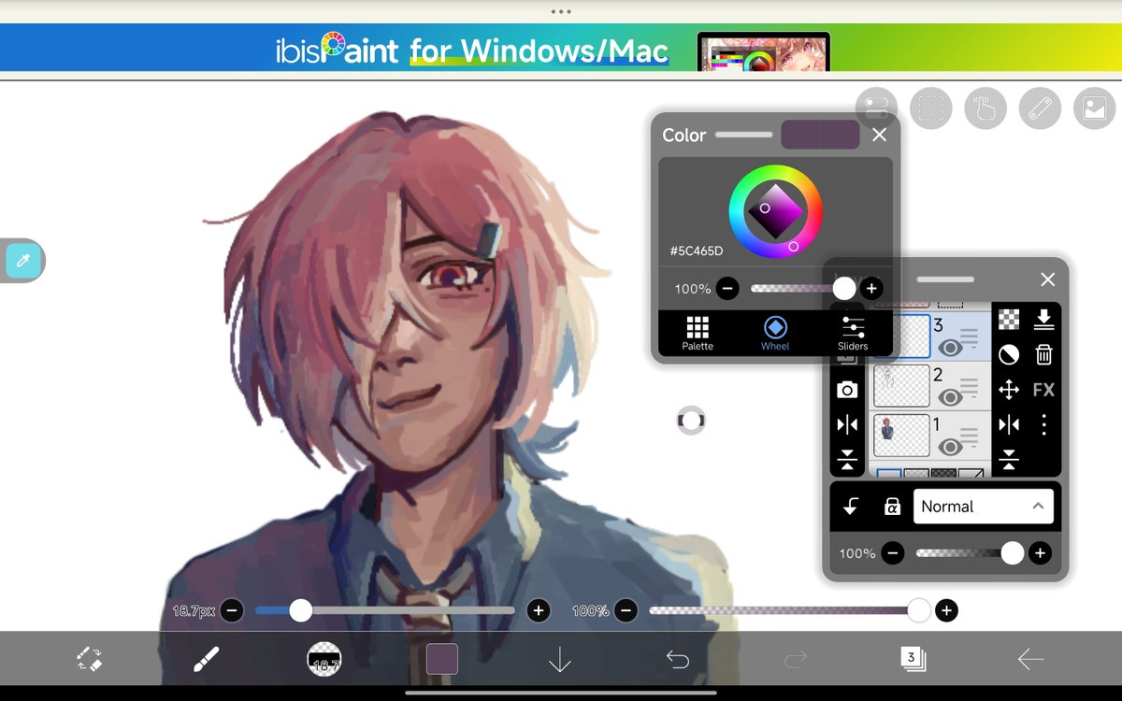
Task: Merge layer down with the download arrow icon
Action: (x=1044, y=320)
